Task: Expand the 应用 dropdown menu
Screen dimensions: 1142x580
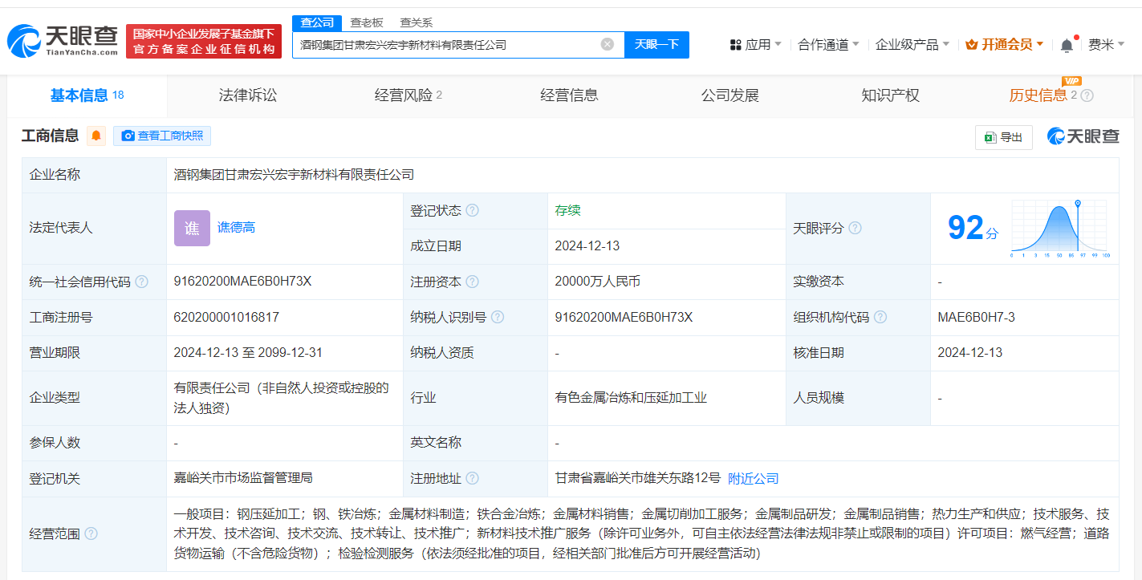Action: click(x=755, y=45)
